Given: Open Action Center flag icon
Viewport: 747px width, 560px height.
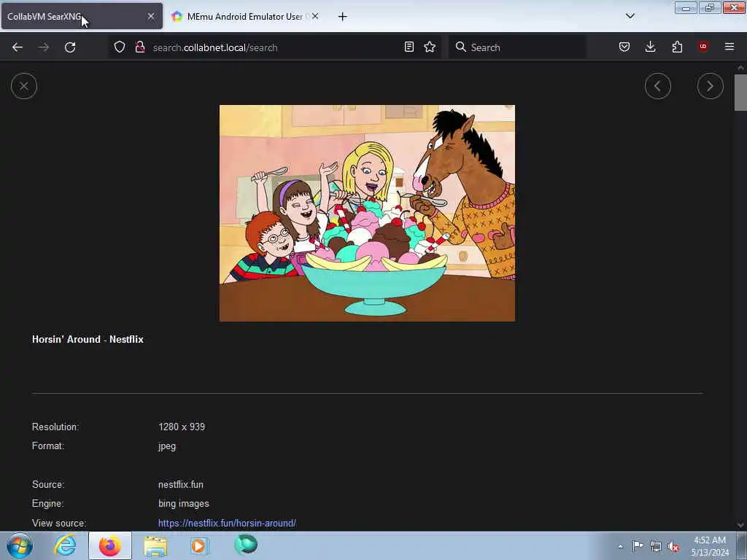Looking at the screenshot, I should (638, 545).
